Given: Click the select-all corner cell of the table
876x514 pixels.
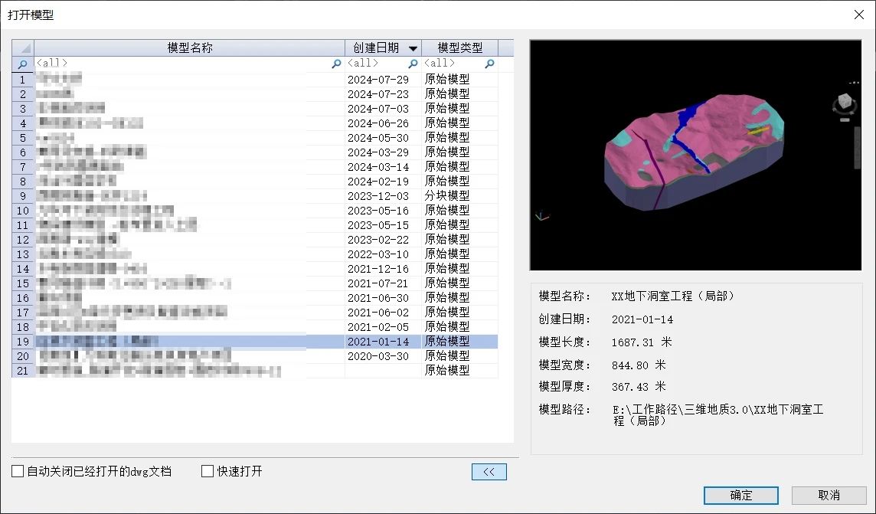Looking at the screenshot, I should coord(22,47).
